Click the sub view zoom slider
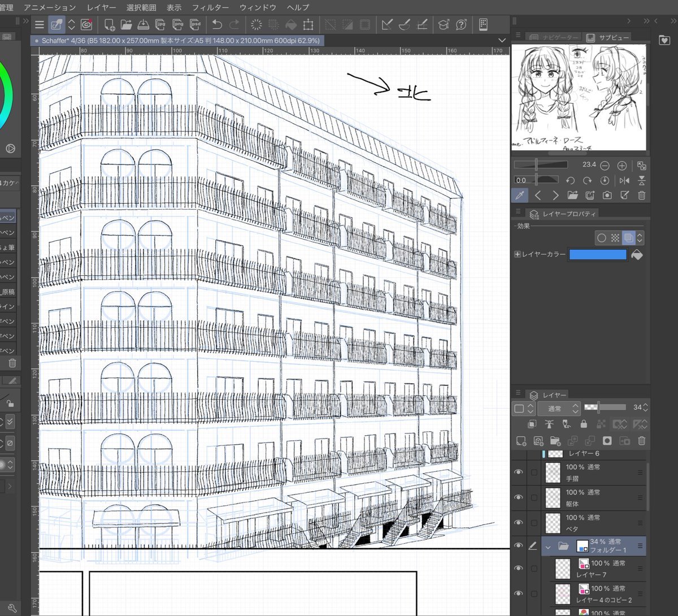678x616 pixels. [x=541, y=165]
